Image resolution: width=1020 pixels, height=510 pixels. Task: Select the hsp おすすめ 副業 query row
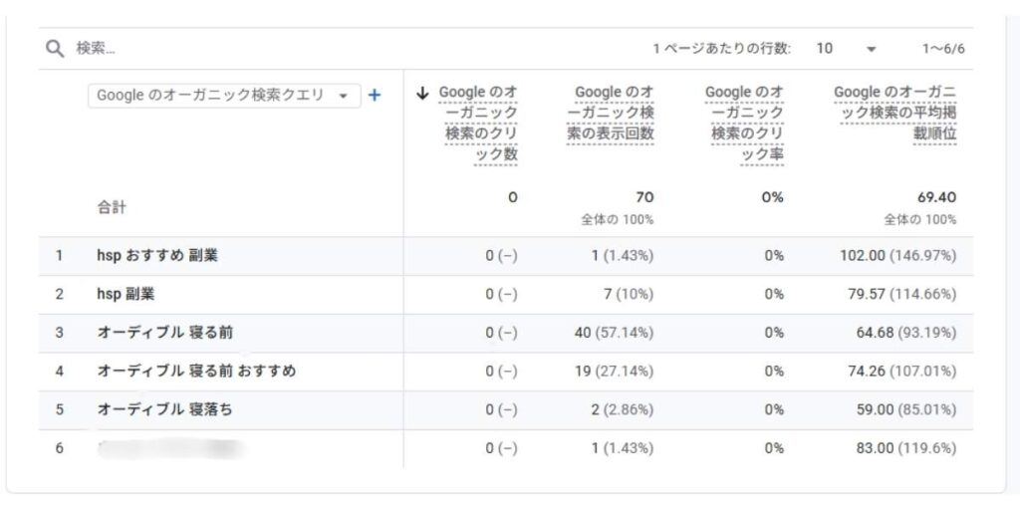pyautogui.click(x=157, y=256)
